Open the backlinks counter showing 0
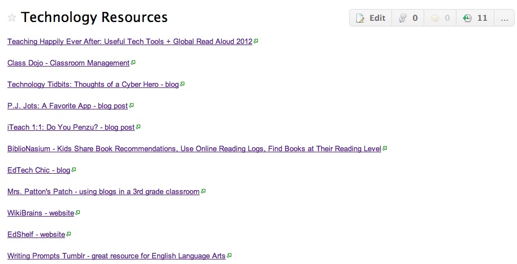The image size is (517, 264). pyautogui.click(x=408, y=18)
